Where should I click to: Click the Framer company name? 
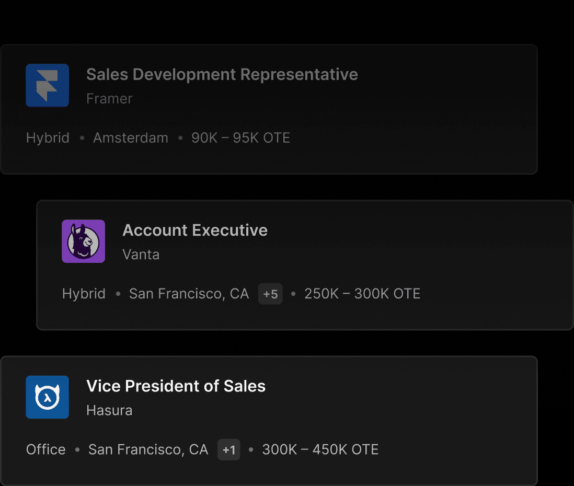pos(109,99)
